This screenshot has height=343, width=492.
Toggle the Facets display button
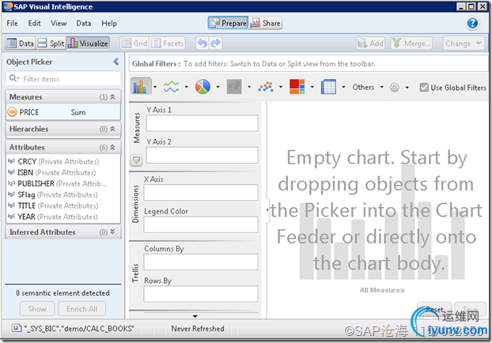coord(168,43)
